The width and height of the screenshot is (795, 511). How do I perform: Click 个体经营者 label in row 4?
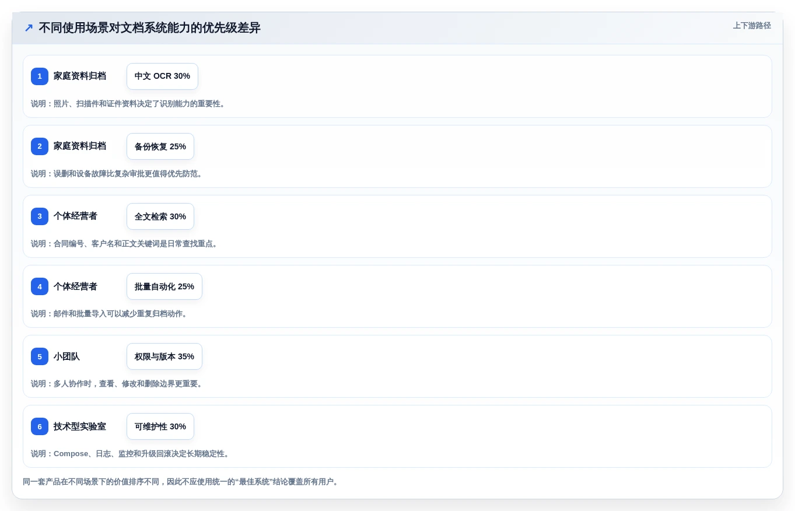75,286
